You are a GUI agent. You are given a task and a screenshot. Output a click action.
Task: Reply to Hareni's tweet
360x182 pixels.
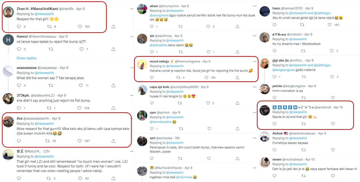click(x=19, y=49)
